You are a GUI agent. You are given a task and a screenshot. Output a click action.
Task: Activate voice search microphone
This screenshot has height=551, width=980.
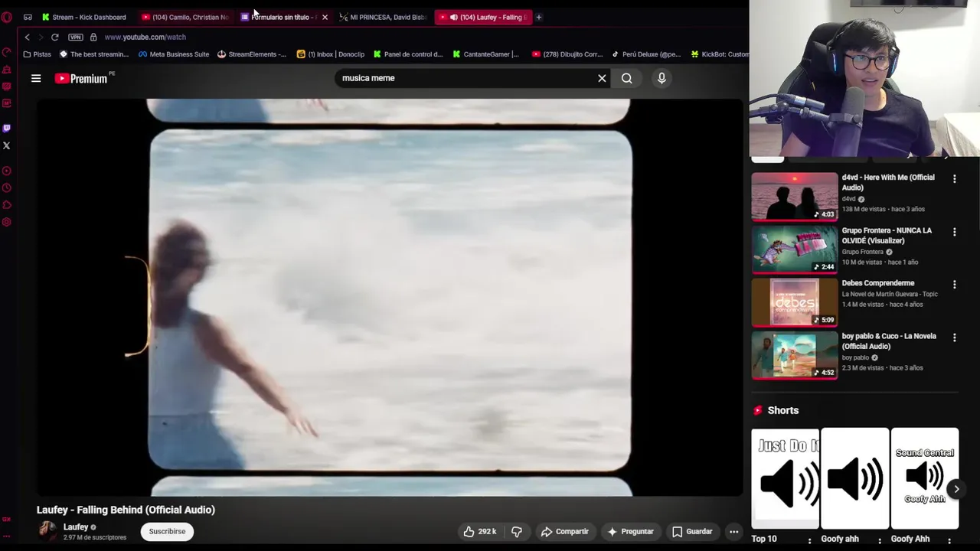pos(661,78)
